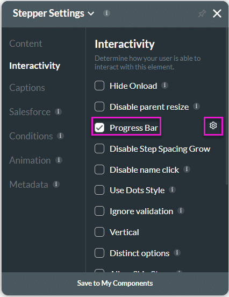View info icon beside Conditions tab
Viewport: 229px width, 297px height.
60,136
